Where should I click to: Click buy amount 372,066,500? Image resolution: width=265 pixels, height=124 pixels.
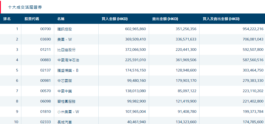(x=135, y=50)
